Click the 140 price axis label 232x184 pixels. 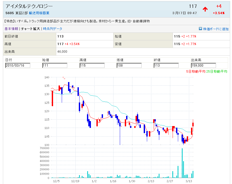[47, 77]
